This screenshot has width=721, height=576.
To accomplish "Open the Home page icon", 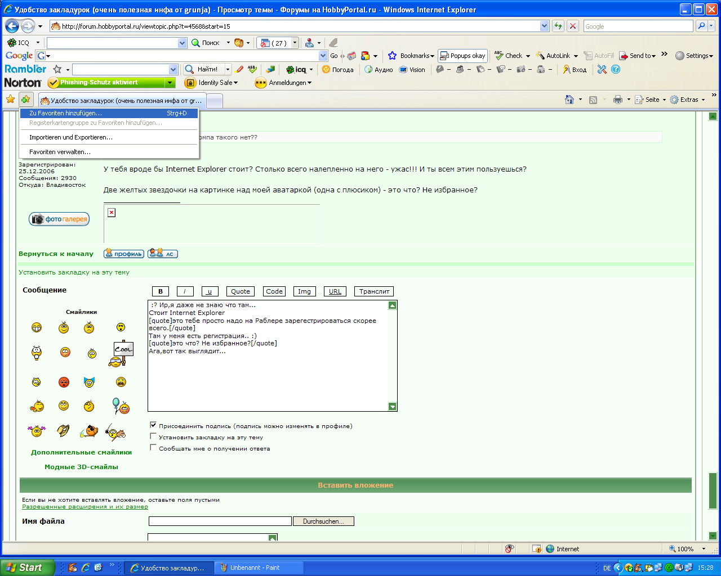I will [x=569, y=100].
